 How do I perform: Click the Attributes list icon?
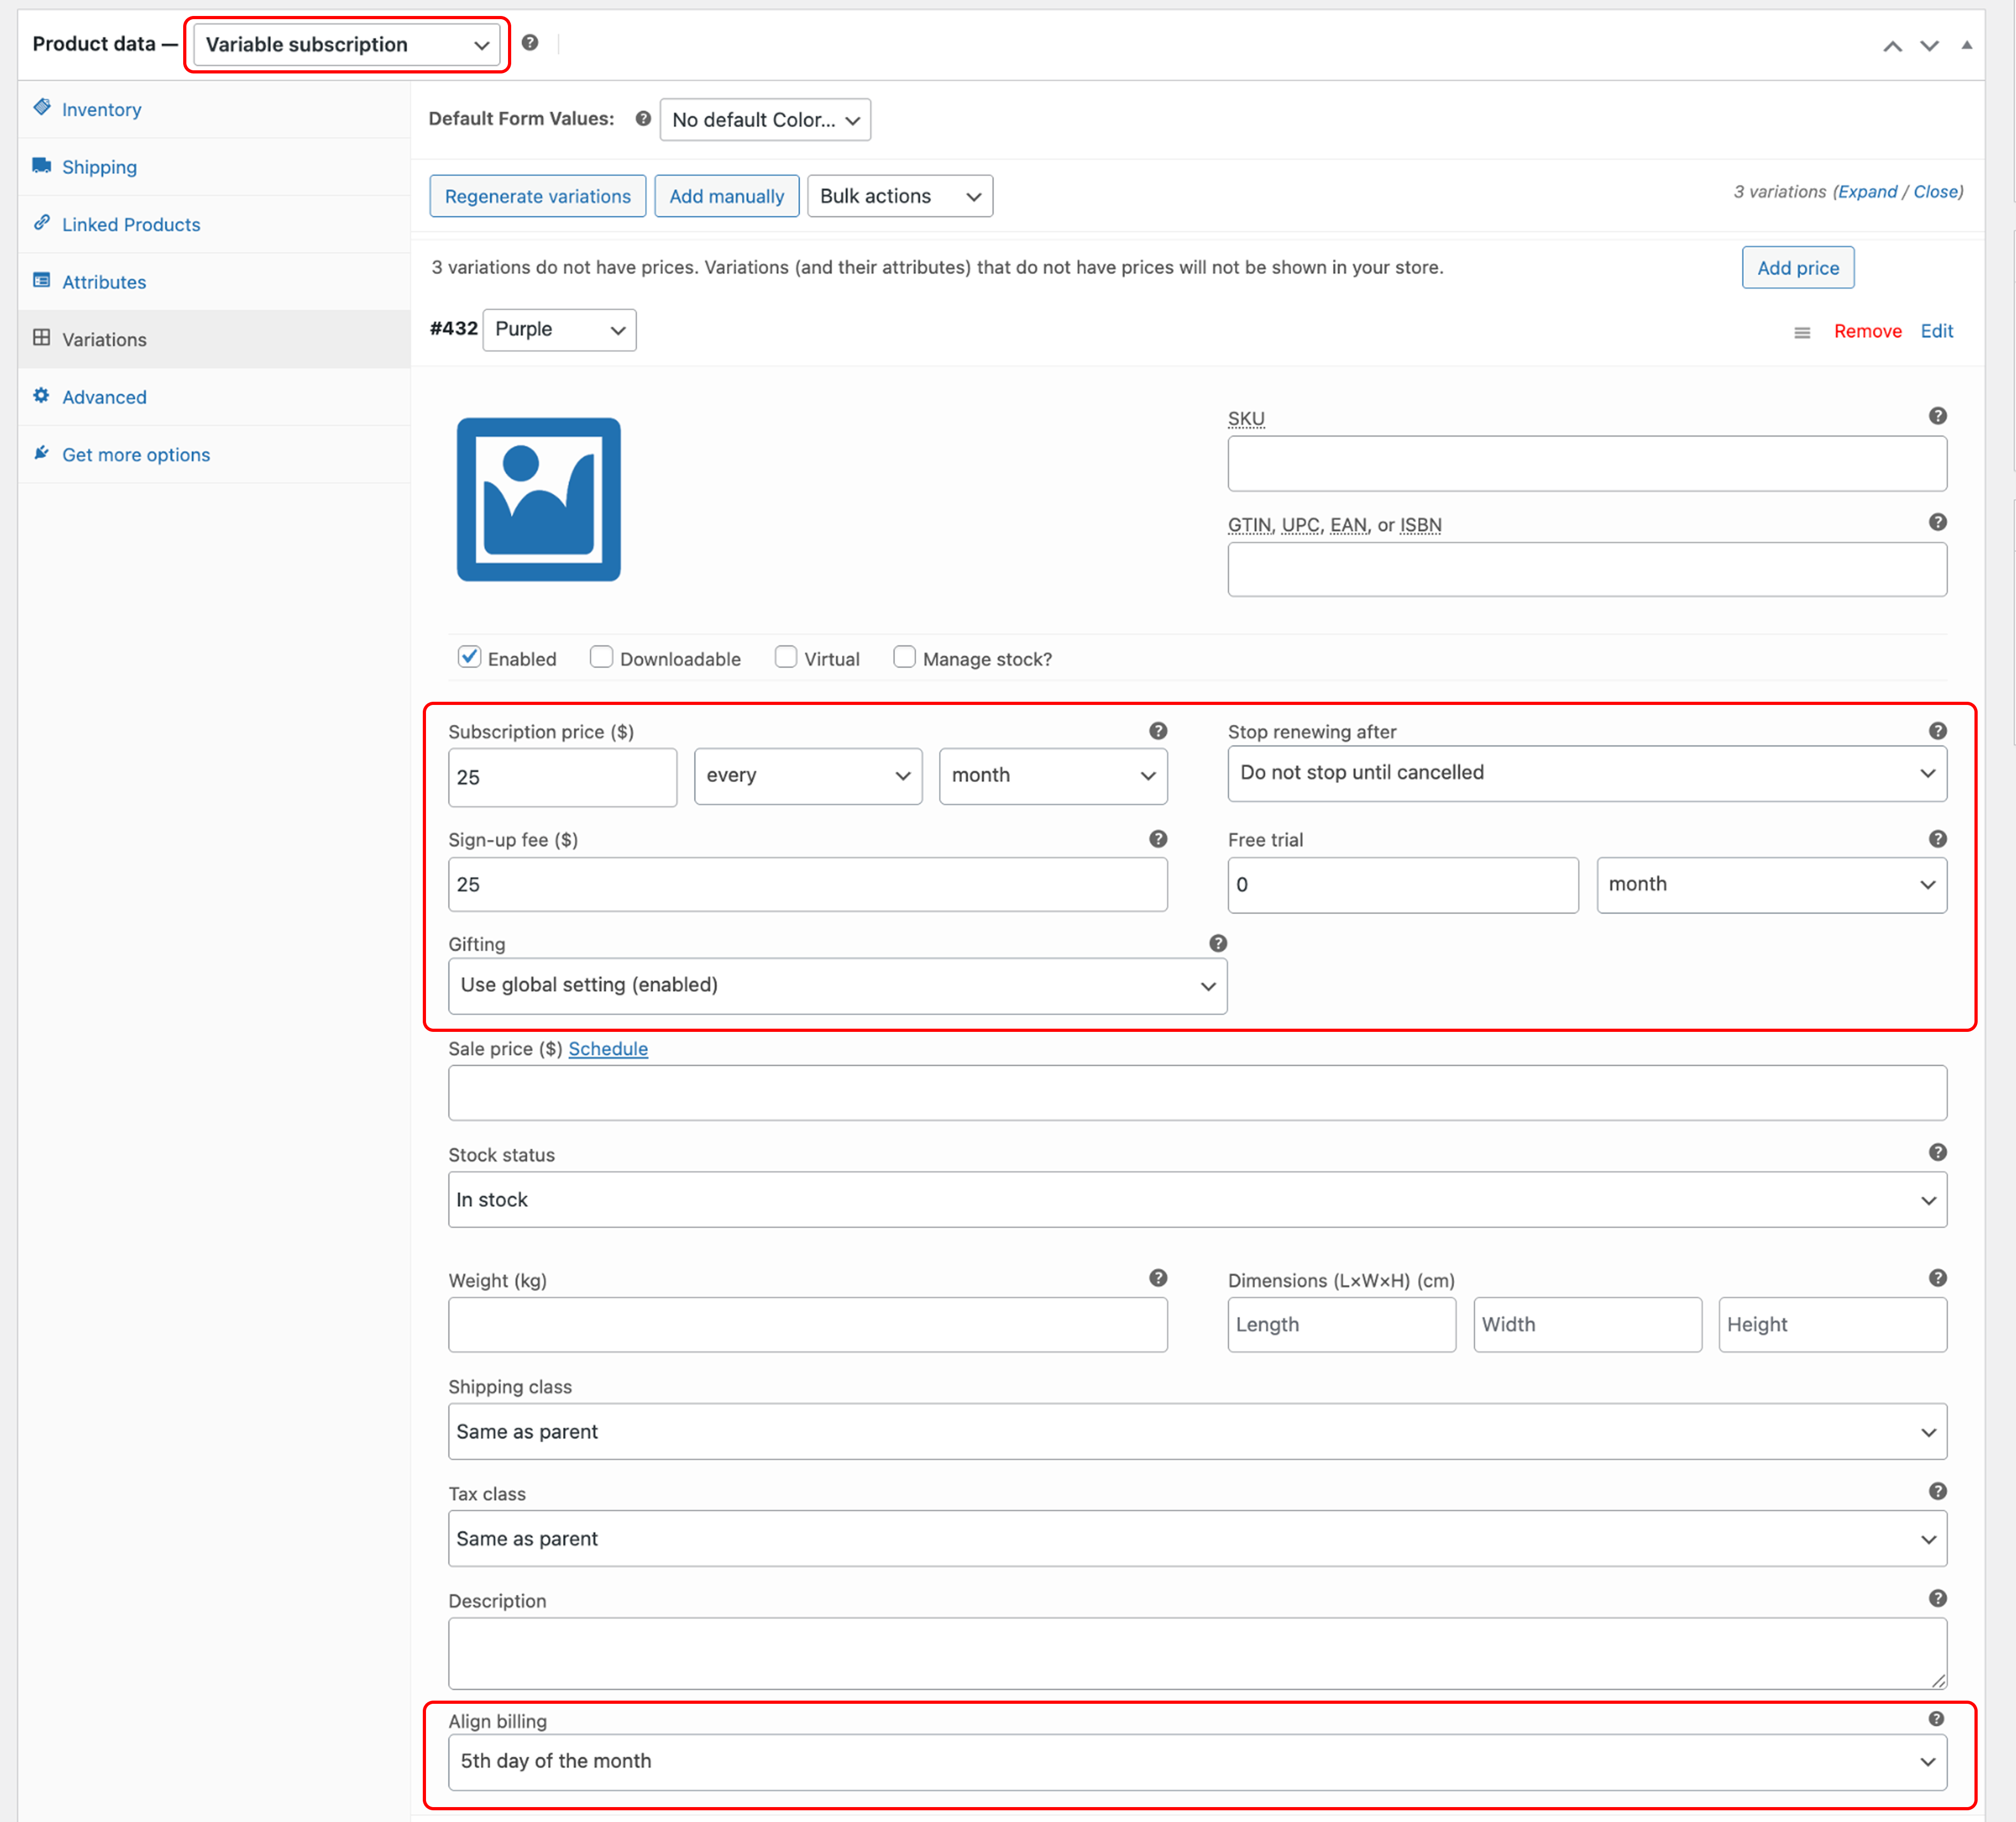tap(42, 280)
